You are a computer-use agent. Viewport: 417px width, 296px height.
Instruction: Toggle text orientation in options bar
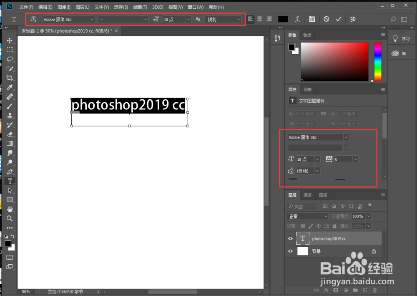pos(33,19)
